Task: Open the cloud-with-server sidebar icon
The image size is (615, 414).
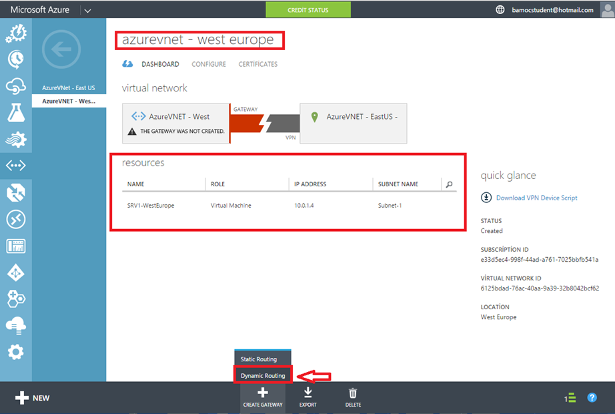Action: coord(16,326)
